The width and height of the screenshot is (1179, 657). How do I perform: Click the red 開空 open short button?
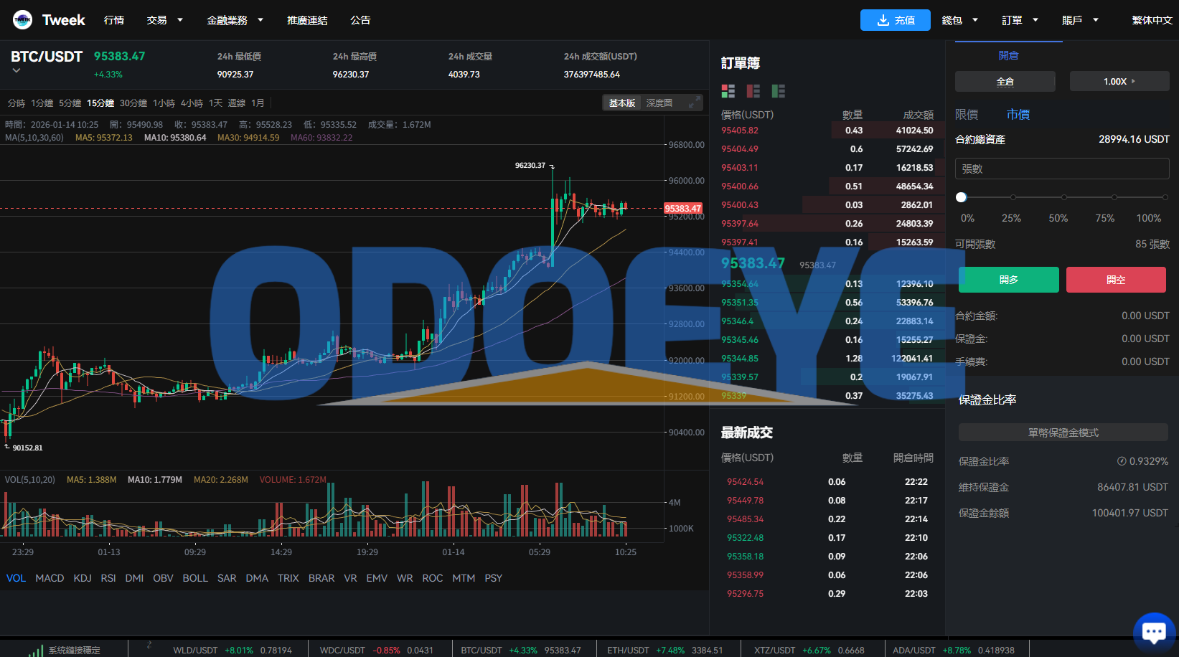1115,280
